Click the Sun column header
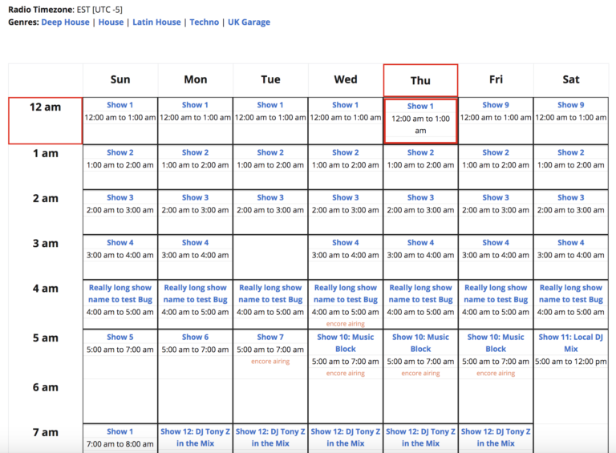Viewport: 616px width, 453px height. [120, 79]
